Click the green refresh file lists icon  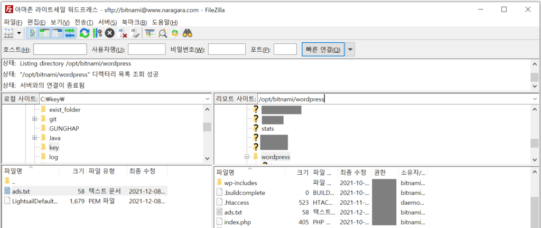tap(85, 33)
